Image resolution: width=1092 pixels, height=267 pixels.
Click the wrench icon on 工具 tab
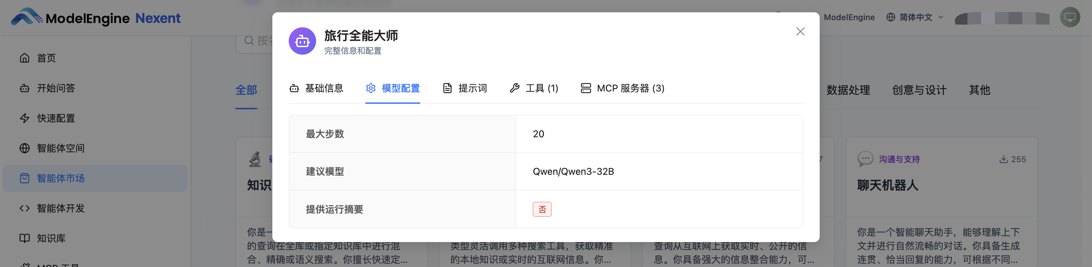tap(515, 88)
